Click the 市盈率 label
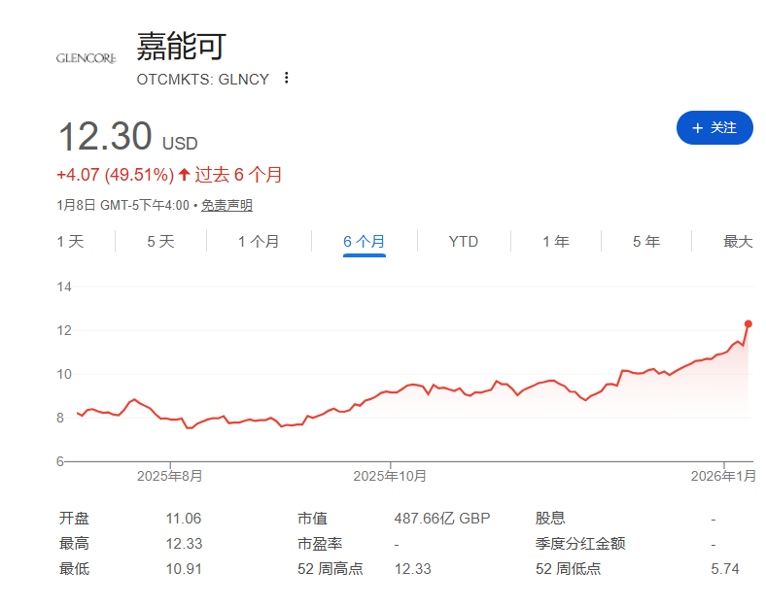The width and height of the screenshot is (766, 606). (320, 544)
